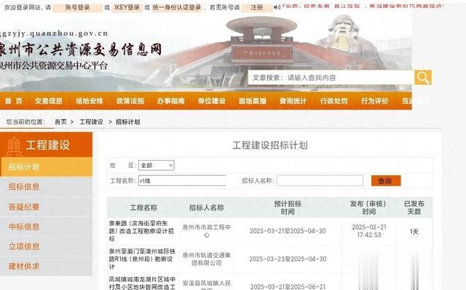Click the orange magnifier search icon
The width and height of the screenshot is (466, 290).
click(x=422, y=78)
